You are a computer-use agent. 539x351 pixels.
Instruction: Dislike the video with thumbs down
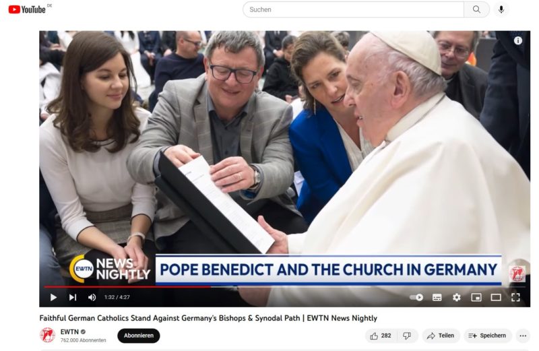click(407, 336)
